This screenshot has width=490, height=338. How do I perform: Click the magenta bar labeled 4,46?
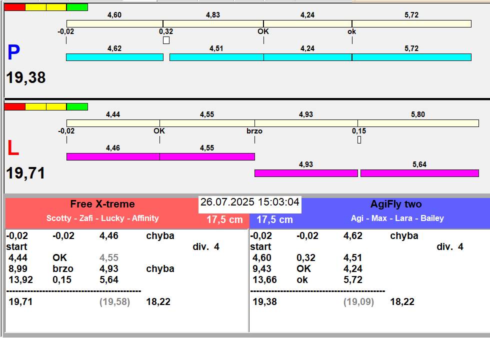[x=113, y=156]
